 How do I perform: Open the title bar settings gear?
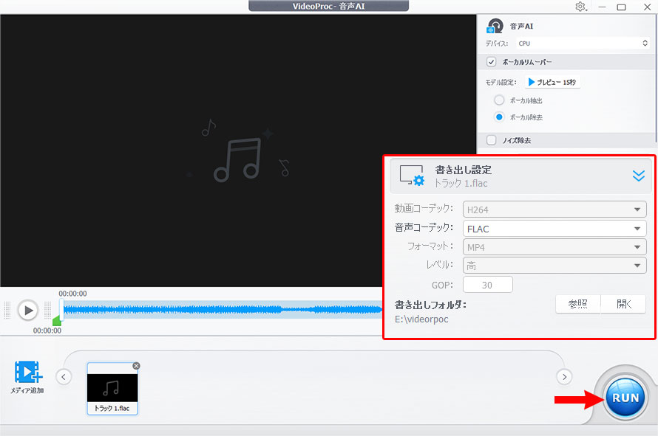tap(581, 7)
